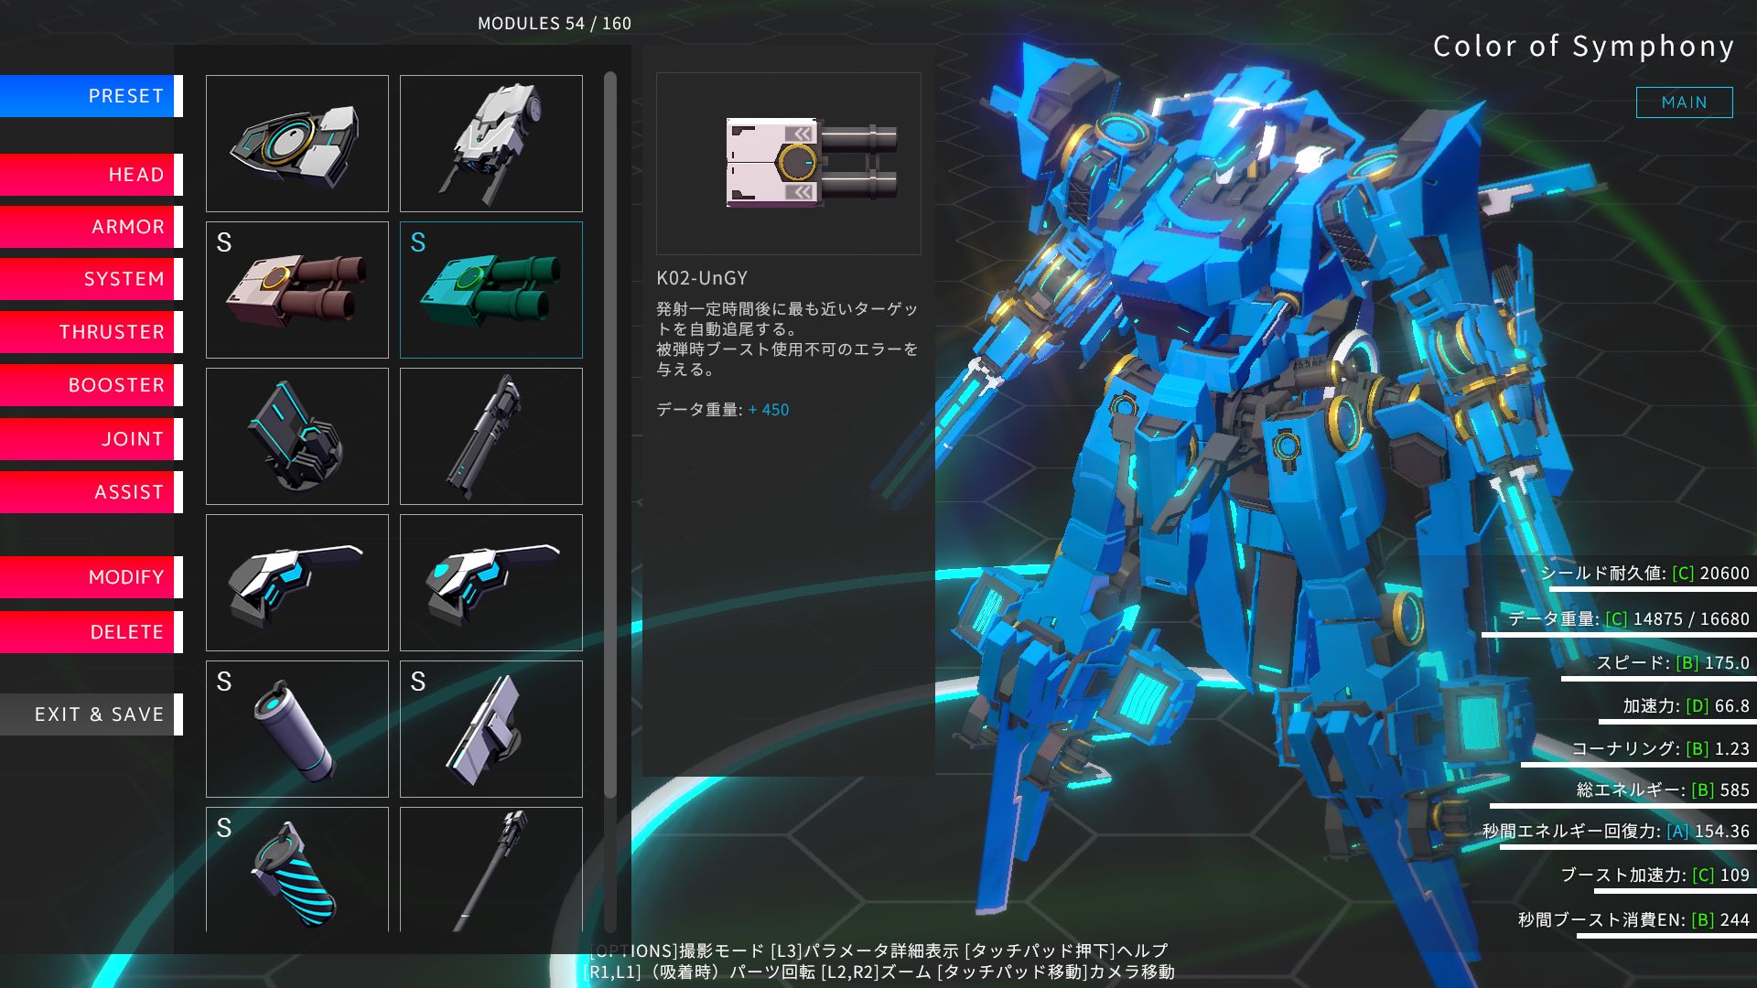Choose the white angular head module thumbnail

coord(491,144)
